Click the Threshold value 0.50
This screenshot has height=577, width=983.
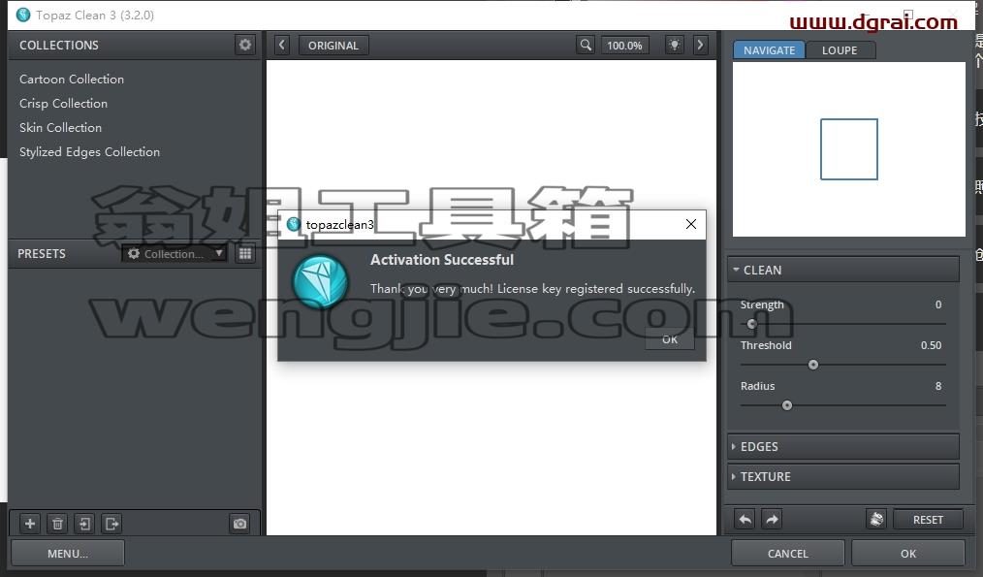tap(931, 345)
